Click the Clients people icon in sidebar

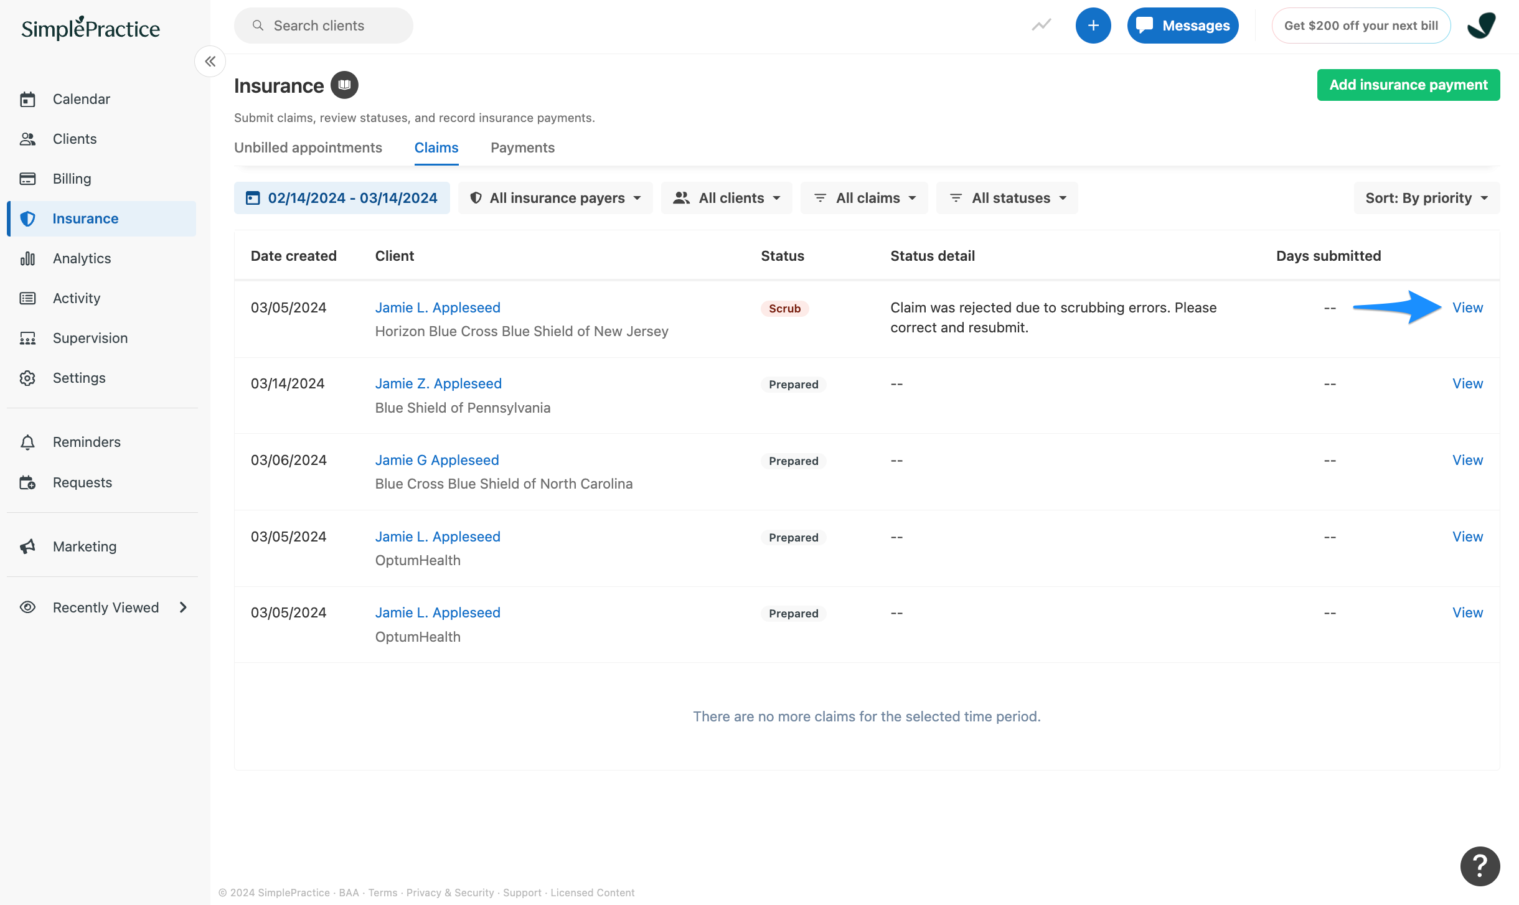tap(27, 139)
